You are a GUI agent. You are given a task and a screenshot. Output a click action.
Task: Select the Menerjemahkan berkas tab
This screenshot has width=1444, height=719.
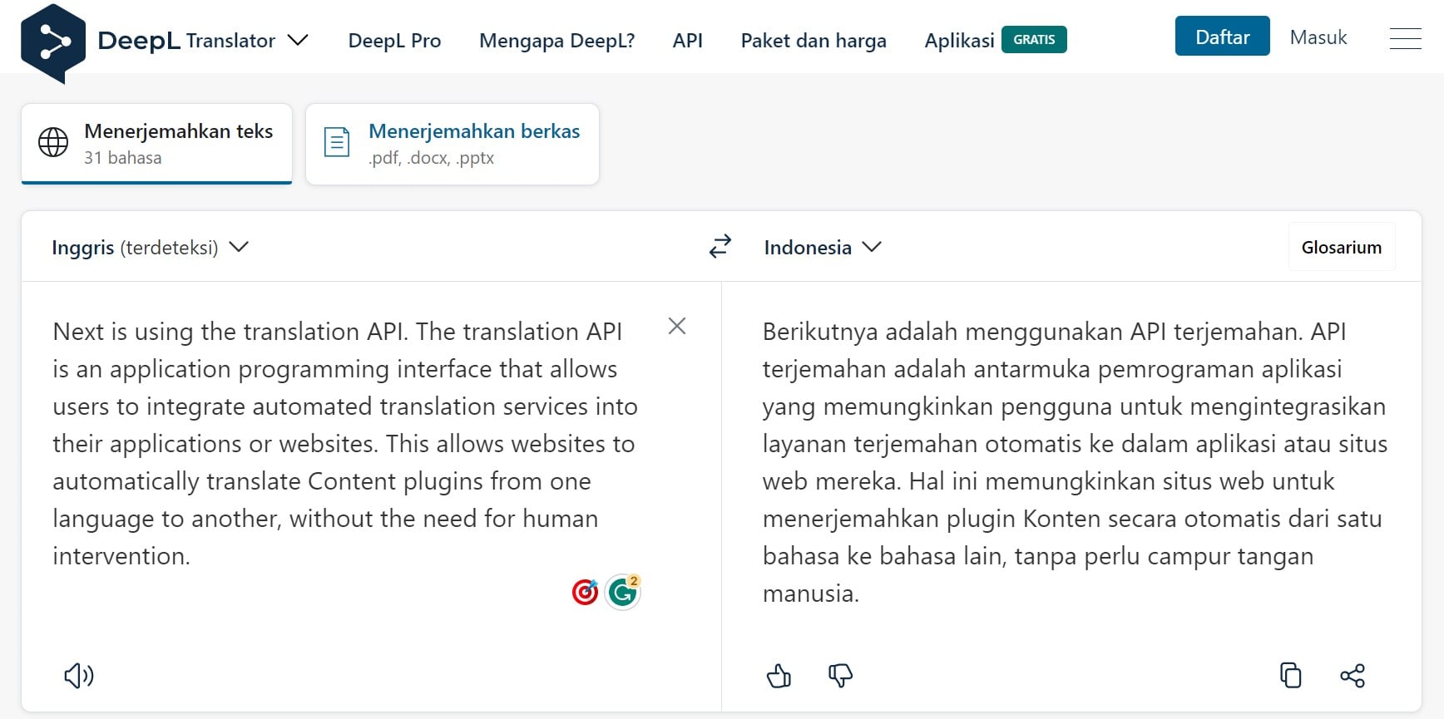click(x=452, y=144)
